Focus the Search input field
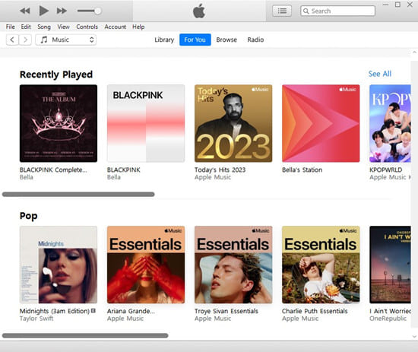 pos(337,11)
